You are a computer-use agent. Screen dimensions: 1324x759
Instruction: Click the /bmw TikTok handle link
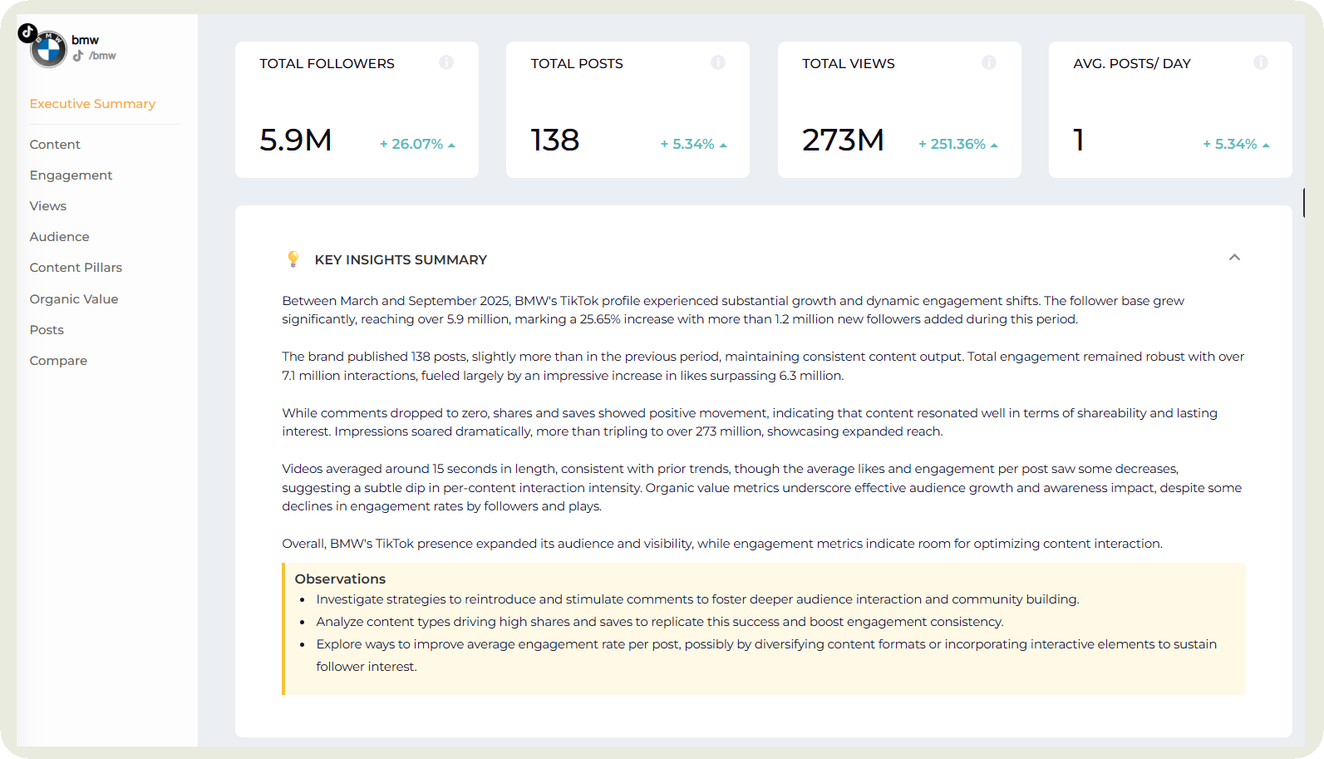tap(103, 56)
